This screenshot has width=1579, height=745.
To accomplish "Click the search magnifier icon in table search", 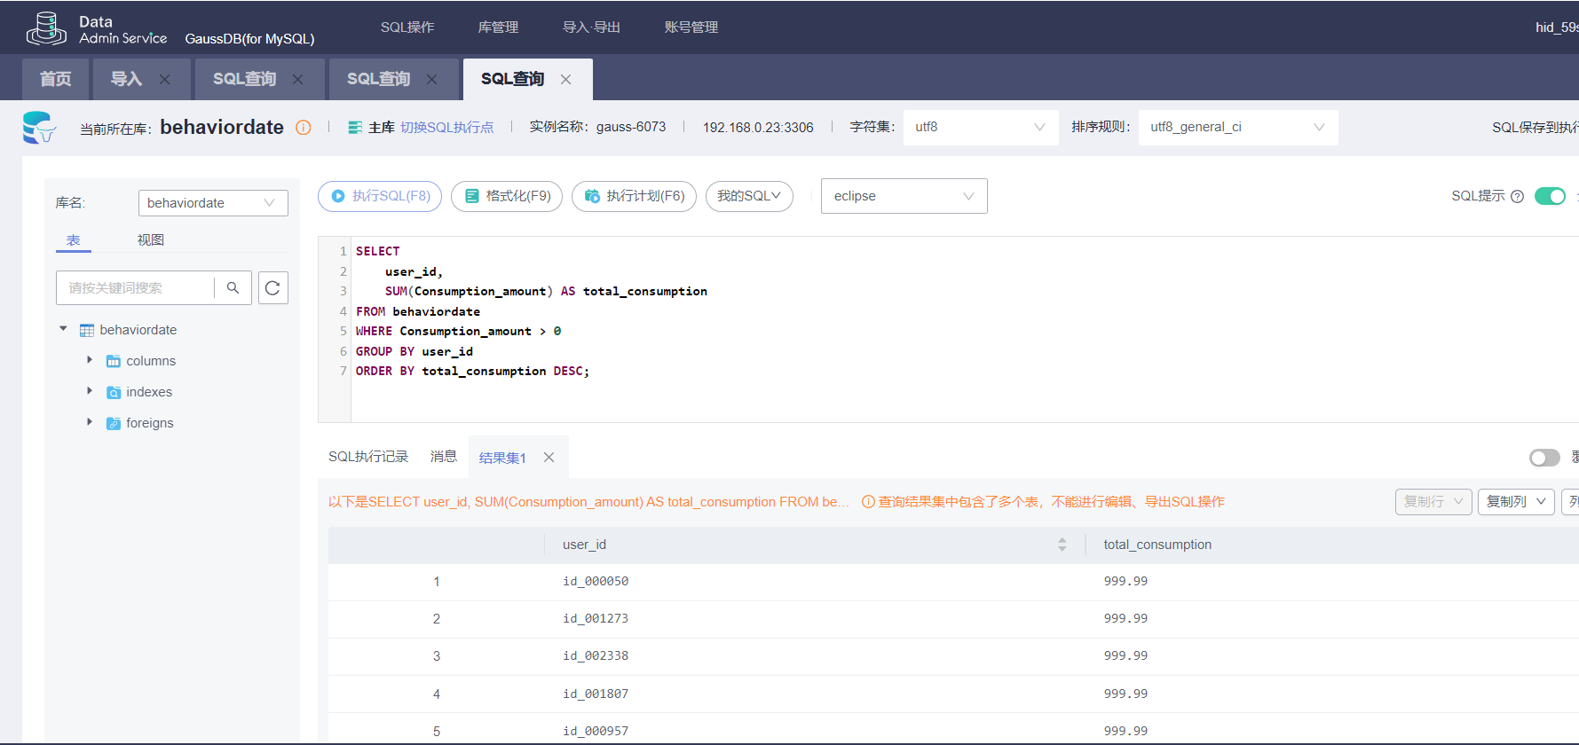I will tap(233, 287).
